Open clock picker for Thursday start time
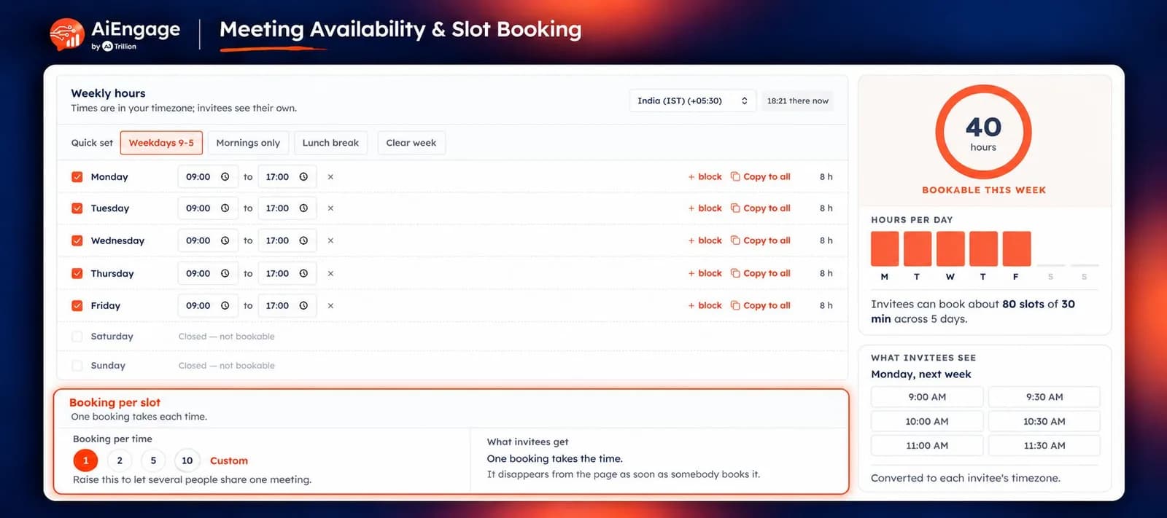The width and height of the screenshot is (1167, 518). 225,273
